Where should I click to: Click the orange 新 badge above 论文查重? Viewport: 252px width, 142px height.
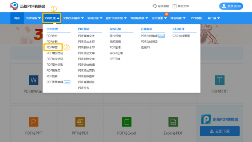point(166,14)
